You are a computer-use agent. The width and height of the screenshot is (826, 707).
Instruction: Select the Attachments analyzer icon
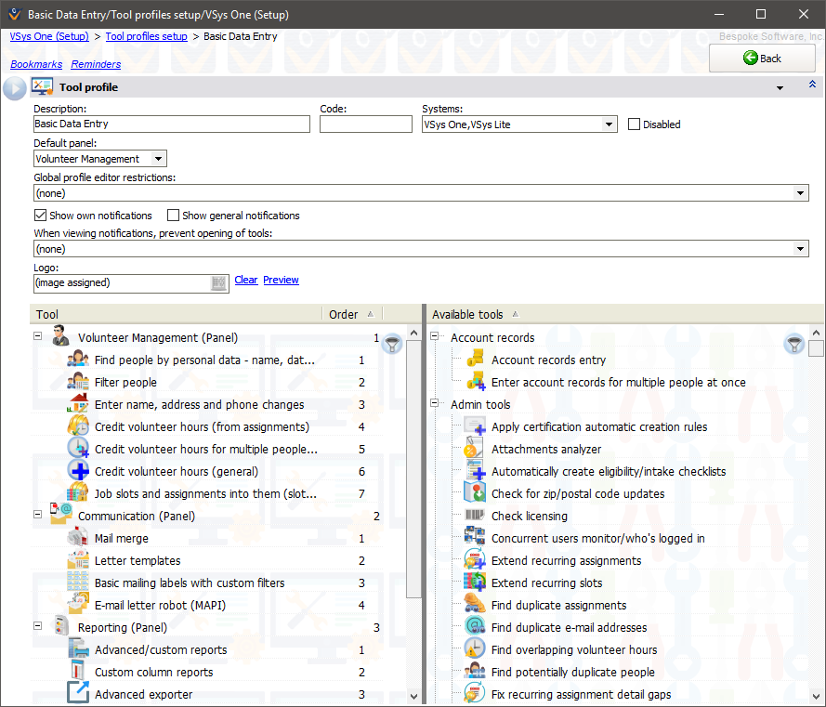475,449
